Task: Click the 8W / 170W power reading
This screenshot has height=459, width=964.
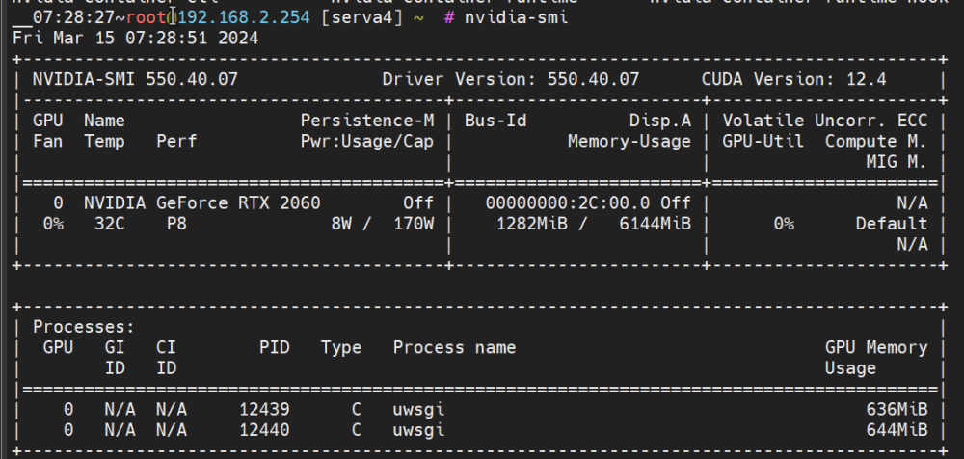Action: (382, 224)
